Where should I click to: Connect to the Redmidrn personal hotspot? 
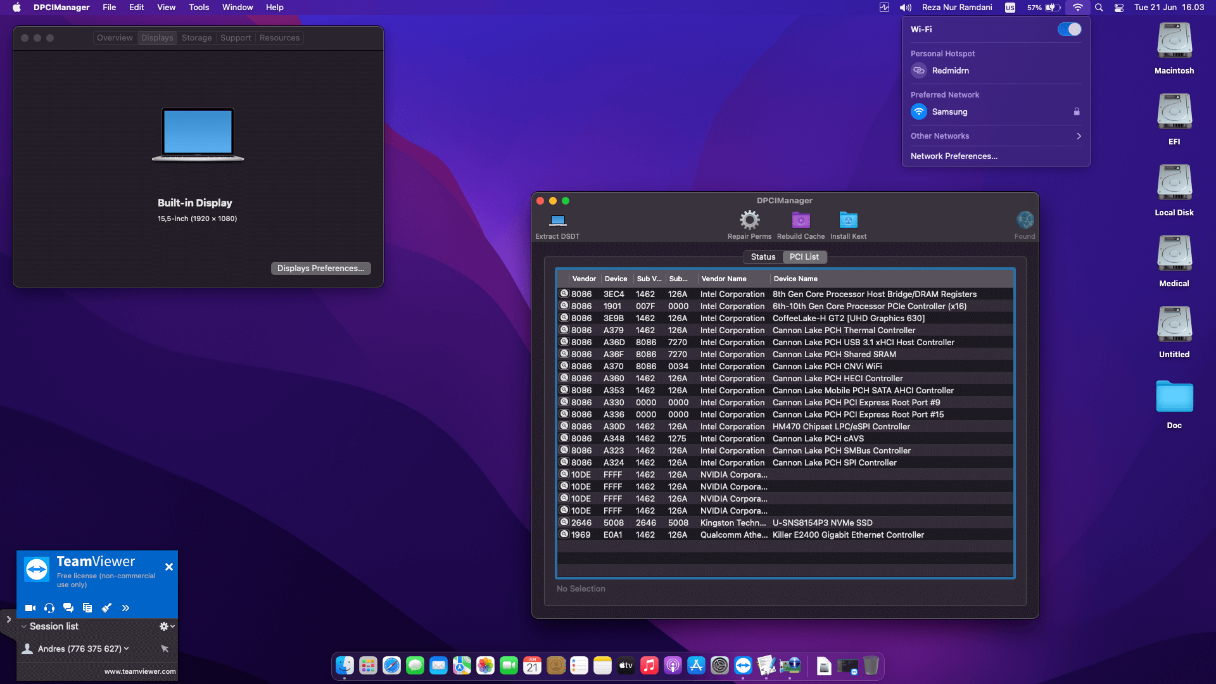pyautogui.click(x=996, y=71)
